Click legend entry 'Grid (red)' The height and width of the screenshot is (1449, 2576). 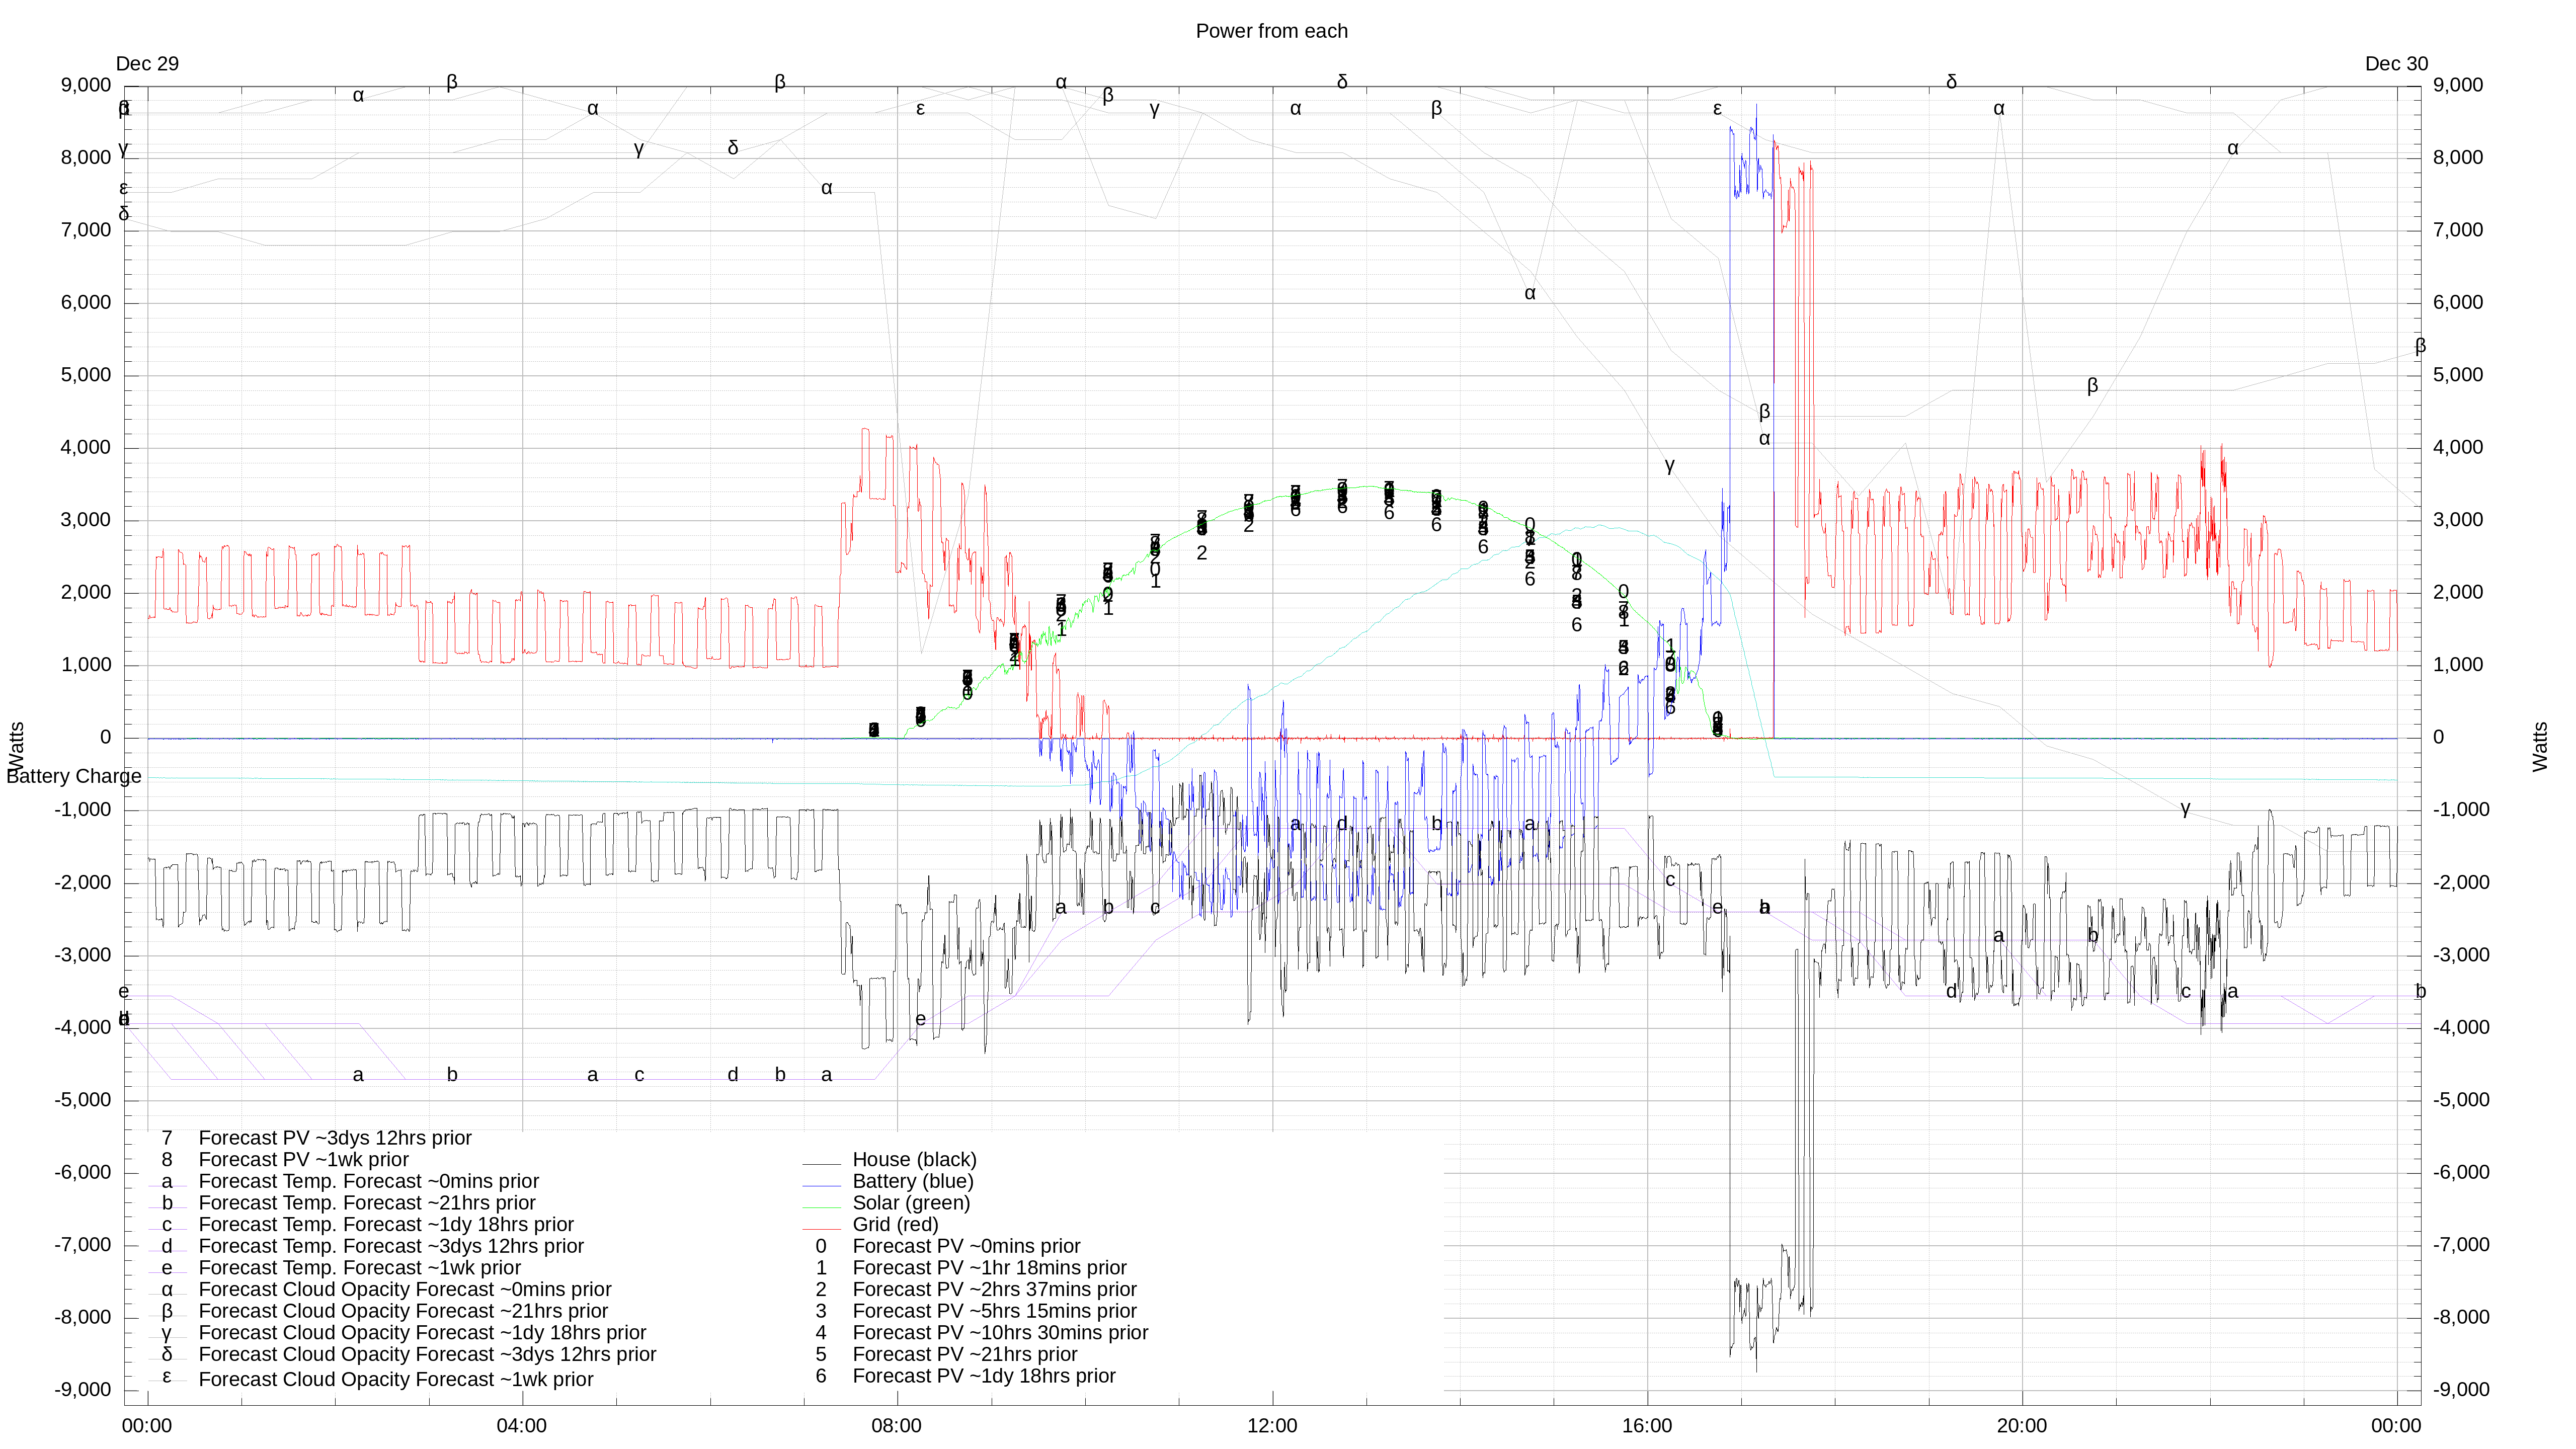point(895,1225)
